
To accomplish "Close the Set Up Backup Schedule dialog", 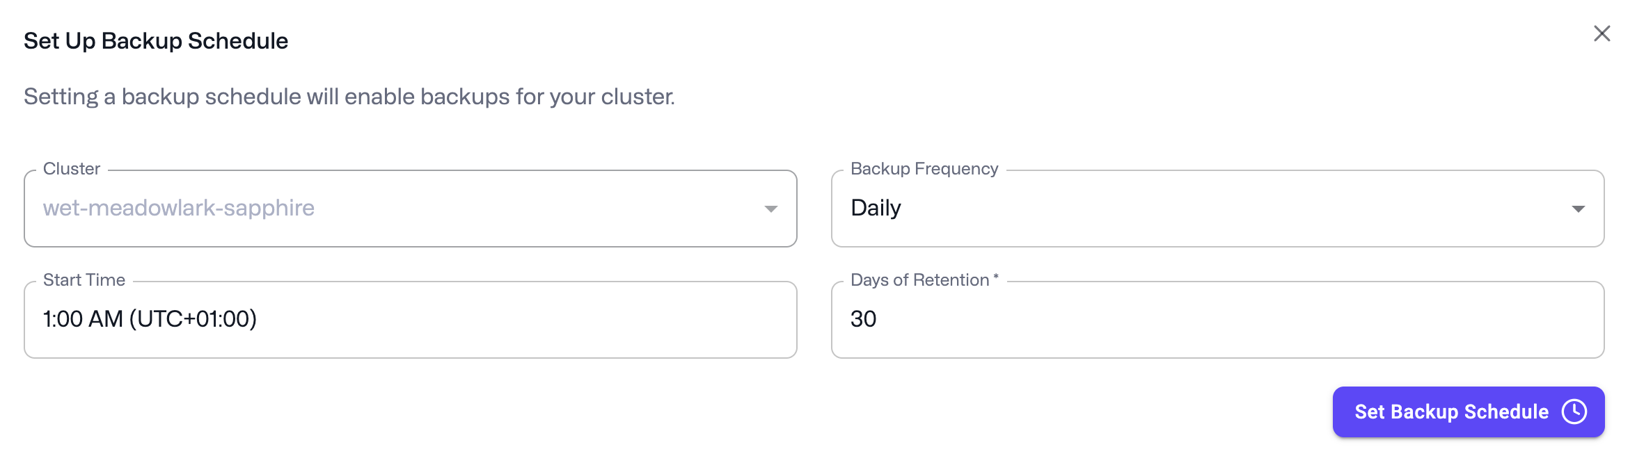I will click(1602, 33).
